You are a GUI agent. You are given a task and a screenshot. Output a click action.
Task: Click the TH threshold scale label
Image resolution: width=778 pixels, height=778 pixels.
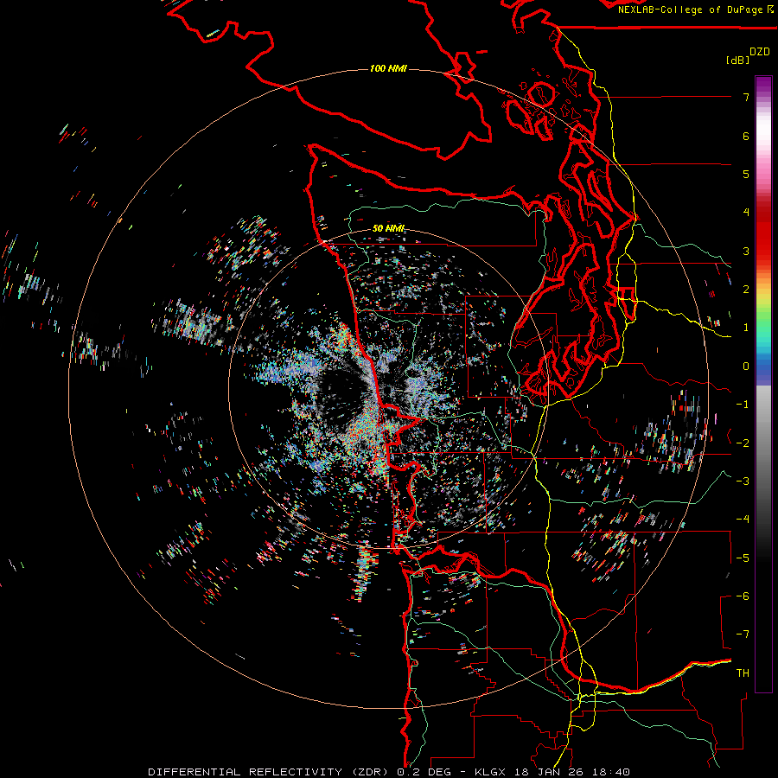(x=743, y=673)
